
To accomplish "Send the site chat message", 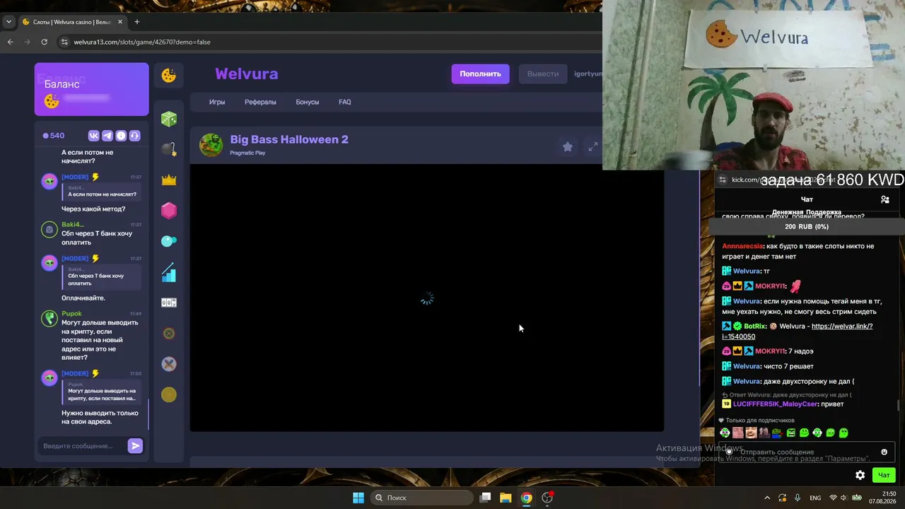I will click(135, 445).
